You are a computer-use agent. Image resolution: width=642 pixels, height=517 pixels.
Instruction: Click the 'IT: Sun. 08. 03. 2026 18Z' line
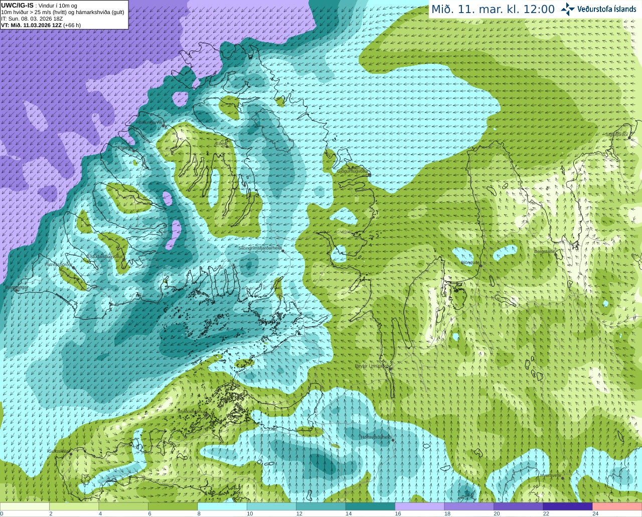pyautogui.click(x=32, y=19)
